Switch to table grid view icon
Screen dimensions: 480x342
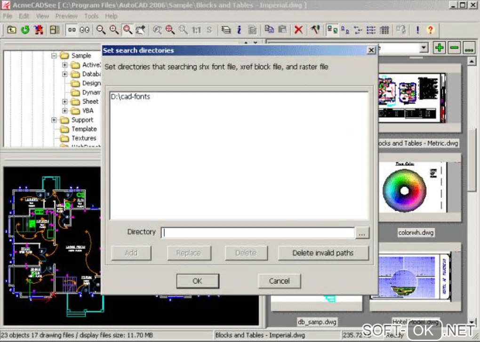(x=384, y=30)
